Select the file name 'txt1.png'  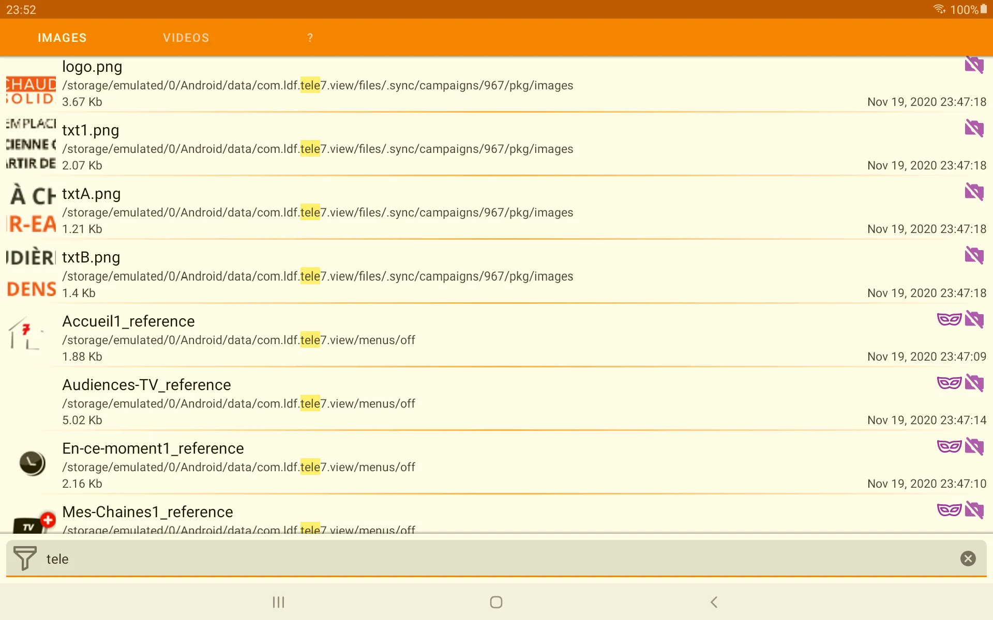click(x=91, y=130)
